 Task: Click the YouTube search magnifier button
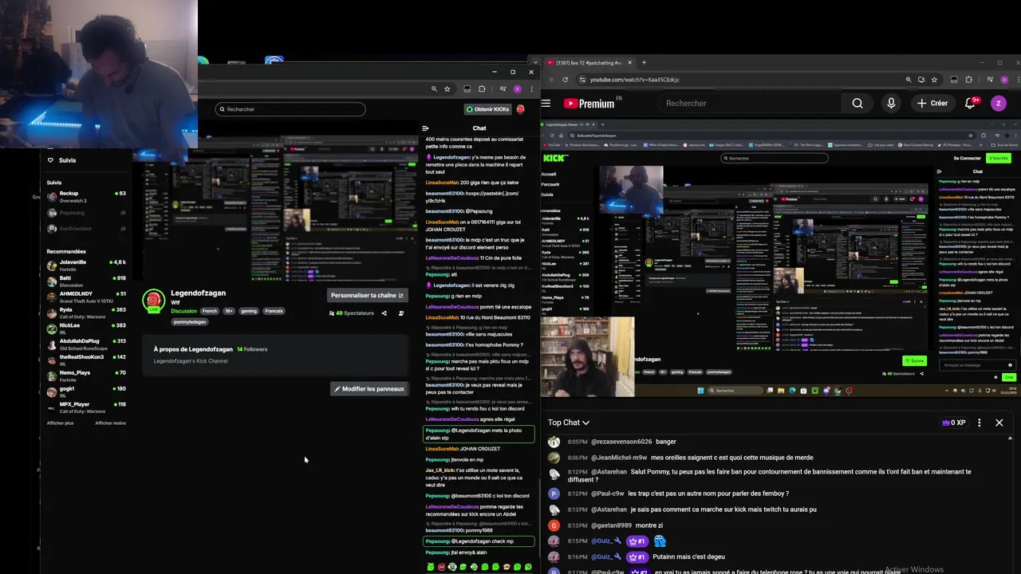coord(857,103)
